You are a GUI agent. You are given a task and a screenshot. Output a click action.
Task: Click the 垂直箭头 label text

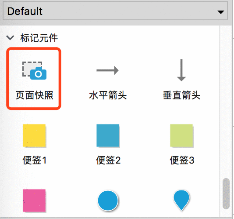[x=181, y=95]
